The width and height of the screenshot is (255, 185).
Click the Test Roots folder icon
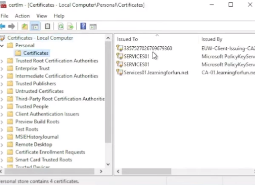(x=10, y=129)
